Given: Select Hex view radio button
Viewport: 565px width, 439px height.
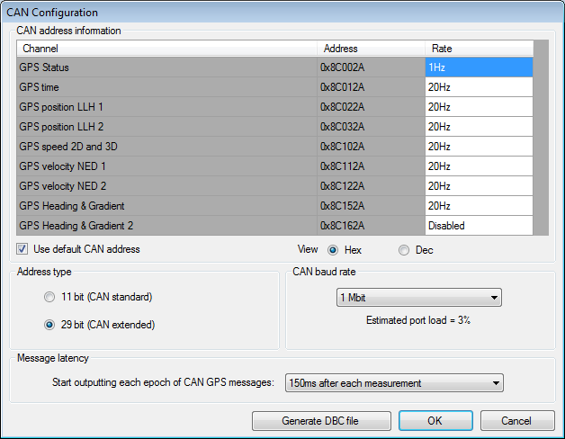Looking at the screenshot, I should (333, 250).
